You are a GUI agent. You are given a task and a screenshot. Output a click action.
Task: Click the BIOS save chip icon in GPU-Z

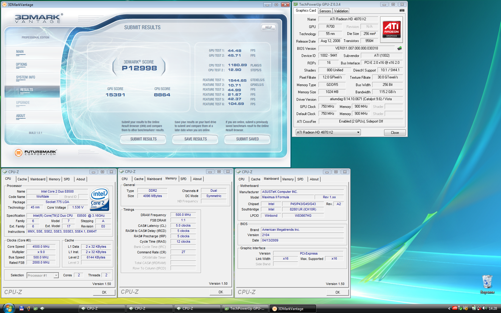point(400,48)
